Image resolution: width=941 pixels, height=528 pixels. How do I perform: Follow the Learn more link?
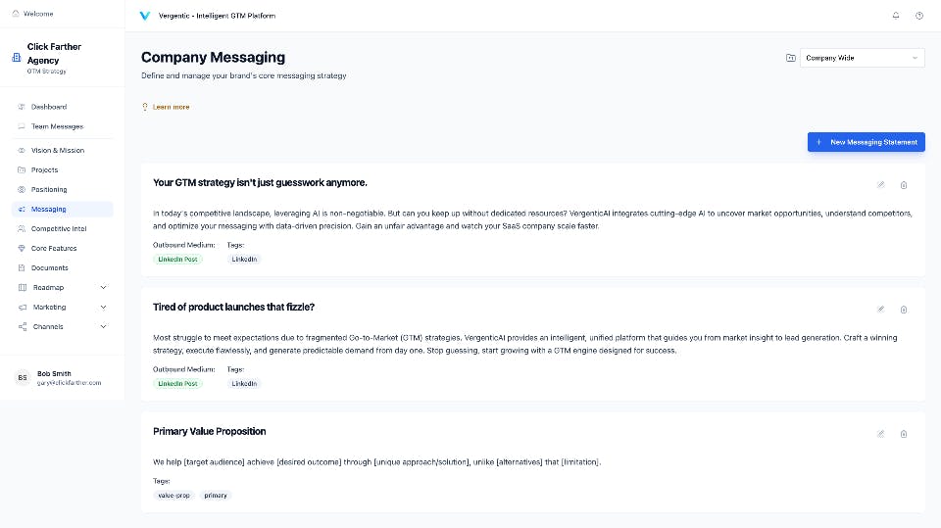[171, 107]
